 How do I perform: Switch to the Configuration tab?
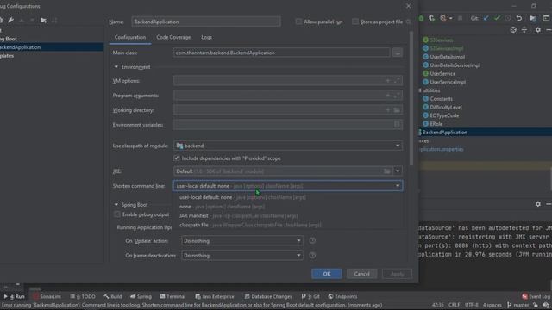point(130,37)
